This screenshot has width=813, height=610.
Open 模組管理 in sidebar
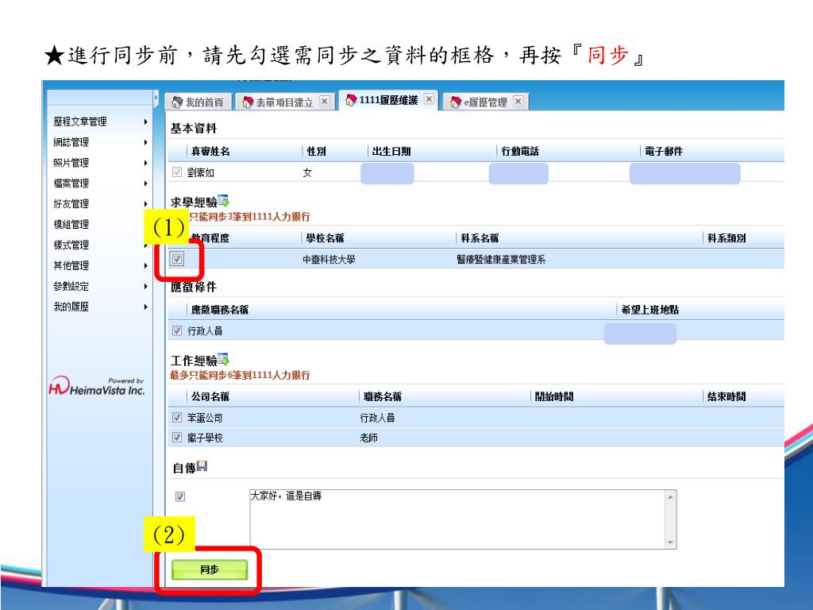coord(71,224)
